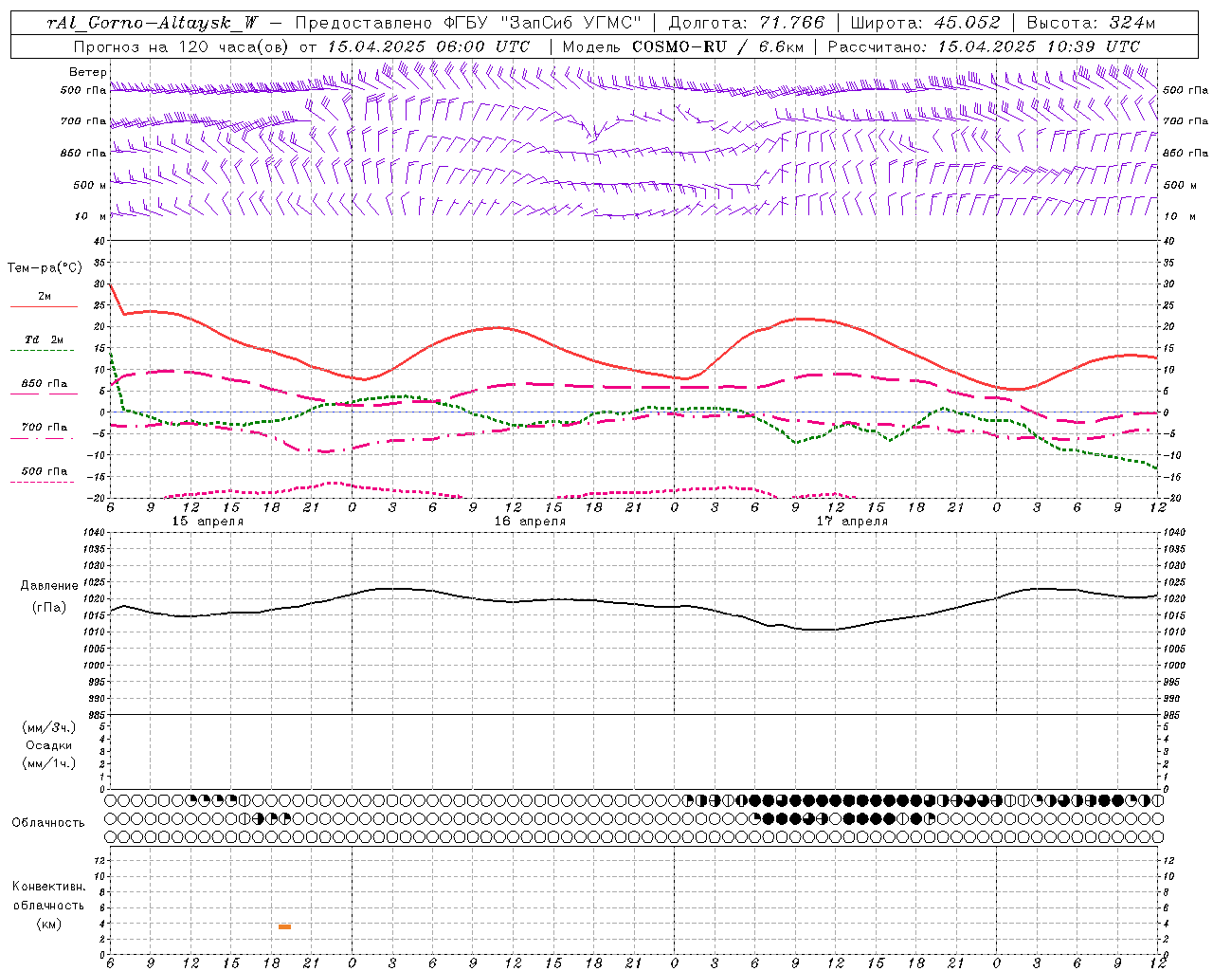Click the Прогноз на 120 часа(ов) text
Screen dimensions: 1213x971
(x=183, y=46)
